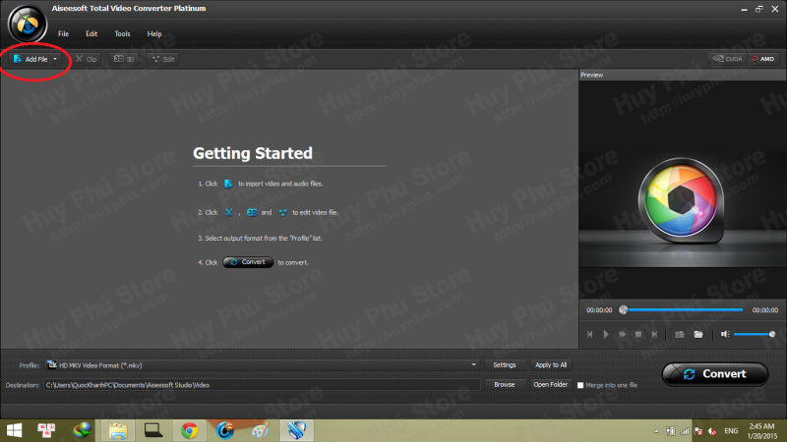Click the blue swirl browser taskbar icon
Viewport: 787px width, 442px height.
pos(225,430)
